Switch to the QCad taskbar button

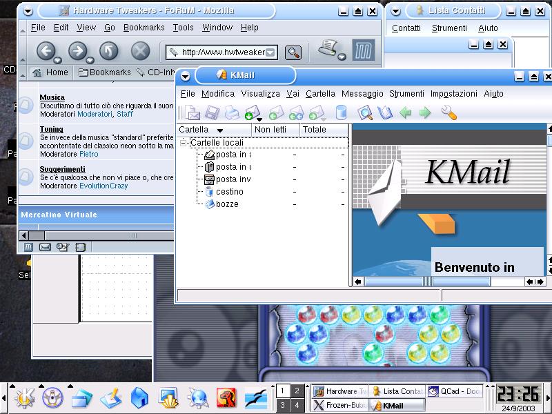tap(455, 391)
